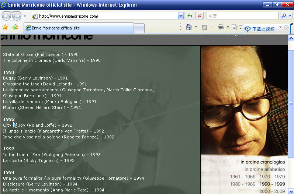
Task: Click the 下载此视频 download video button
Action: point(260,29)
